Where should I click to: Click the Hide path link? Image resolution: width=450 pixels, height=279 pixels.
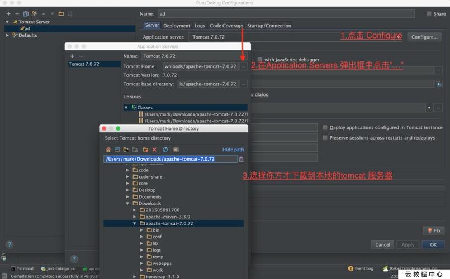point(233,150)
